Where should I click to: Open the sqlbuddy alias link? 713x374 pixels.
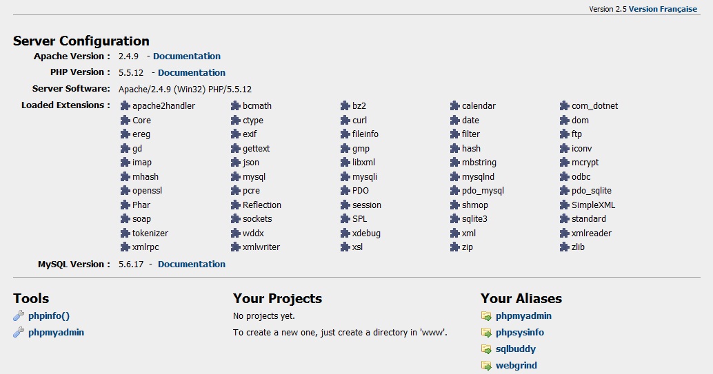(x=516, y=349)
